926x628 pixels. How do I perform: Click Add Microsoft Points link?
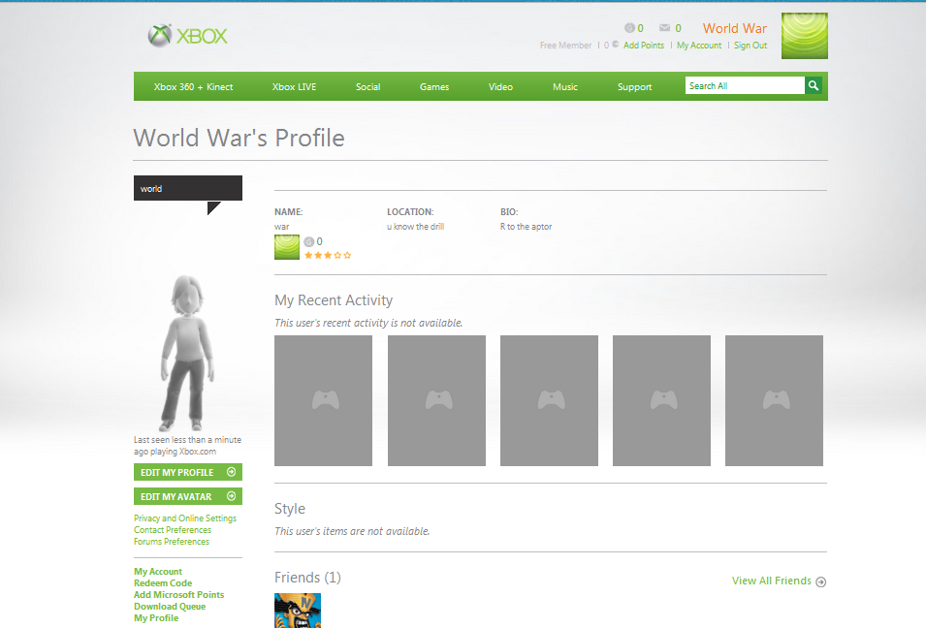tap(179, 595)
